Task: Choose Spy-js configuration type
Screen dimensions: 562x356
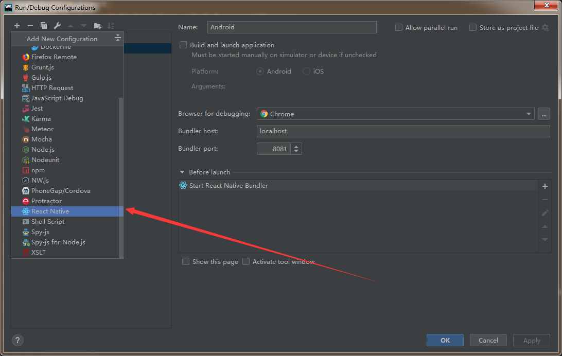Action: click(67, 232)
